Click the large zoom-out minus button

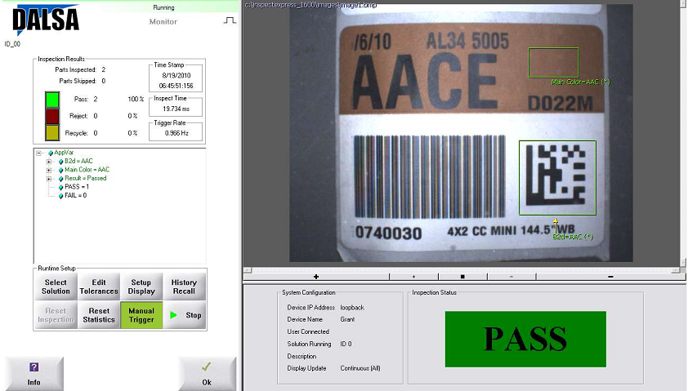[x=610, y=277]
